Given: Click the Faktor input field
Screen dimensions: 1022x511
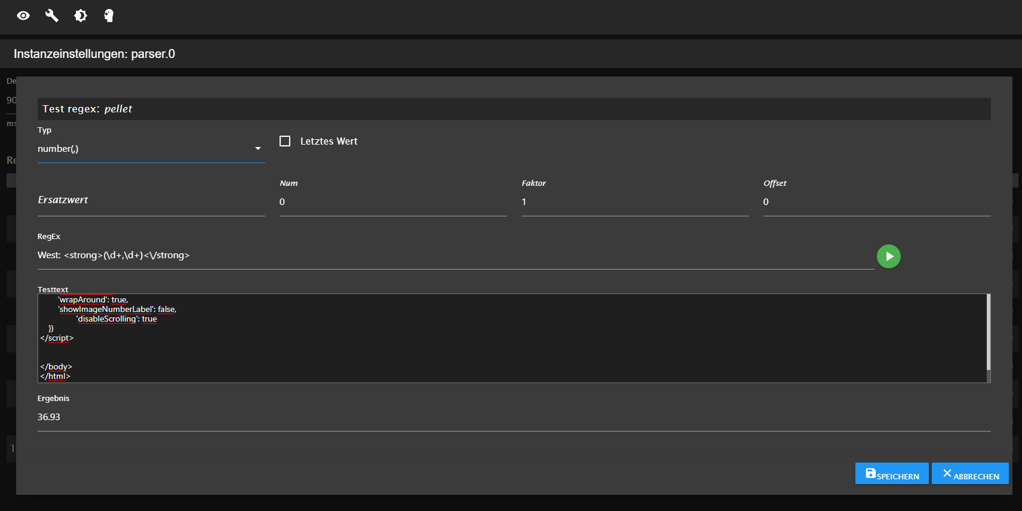Looking at the screenshot, I should tap(635, 202).
